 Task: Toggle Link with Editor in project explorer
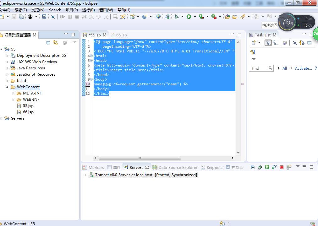[55, 43]
